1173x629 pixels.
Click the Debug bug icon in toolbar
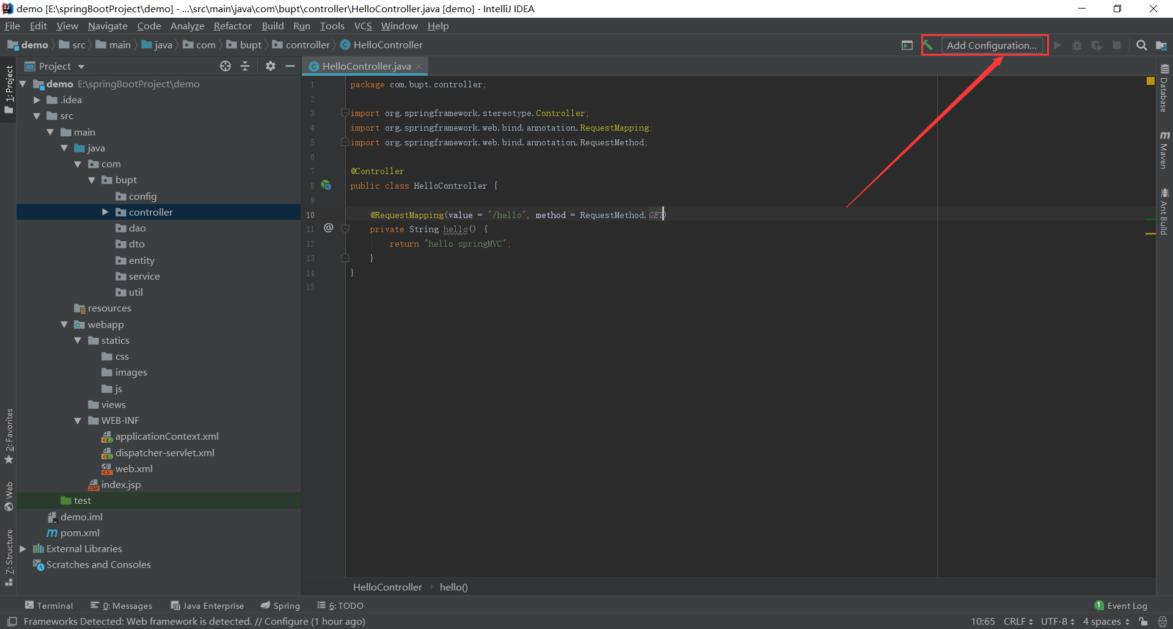coord(1077,45)
